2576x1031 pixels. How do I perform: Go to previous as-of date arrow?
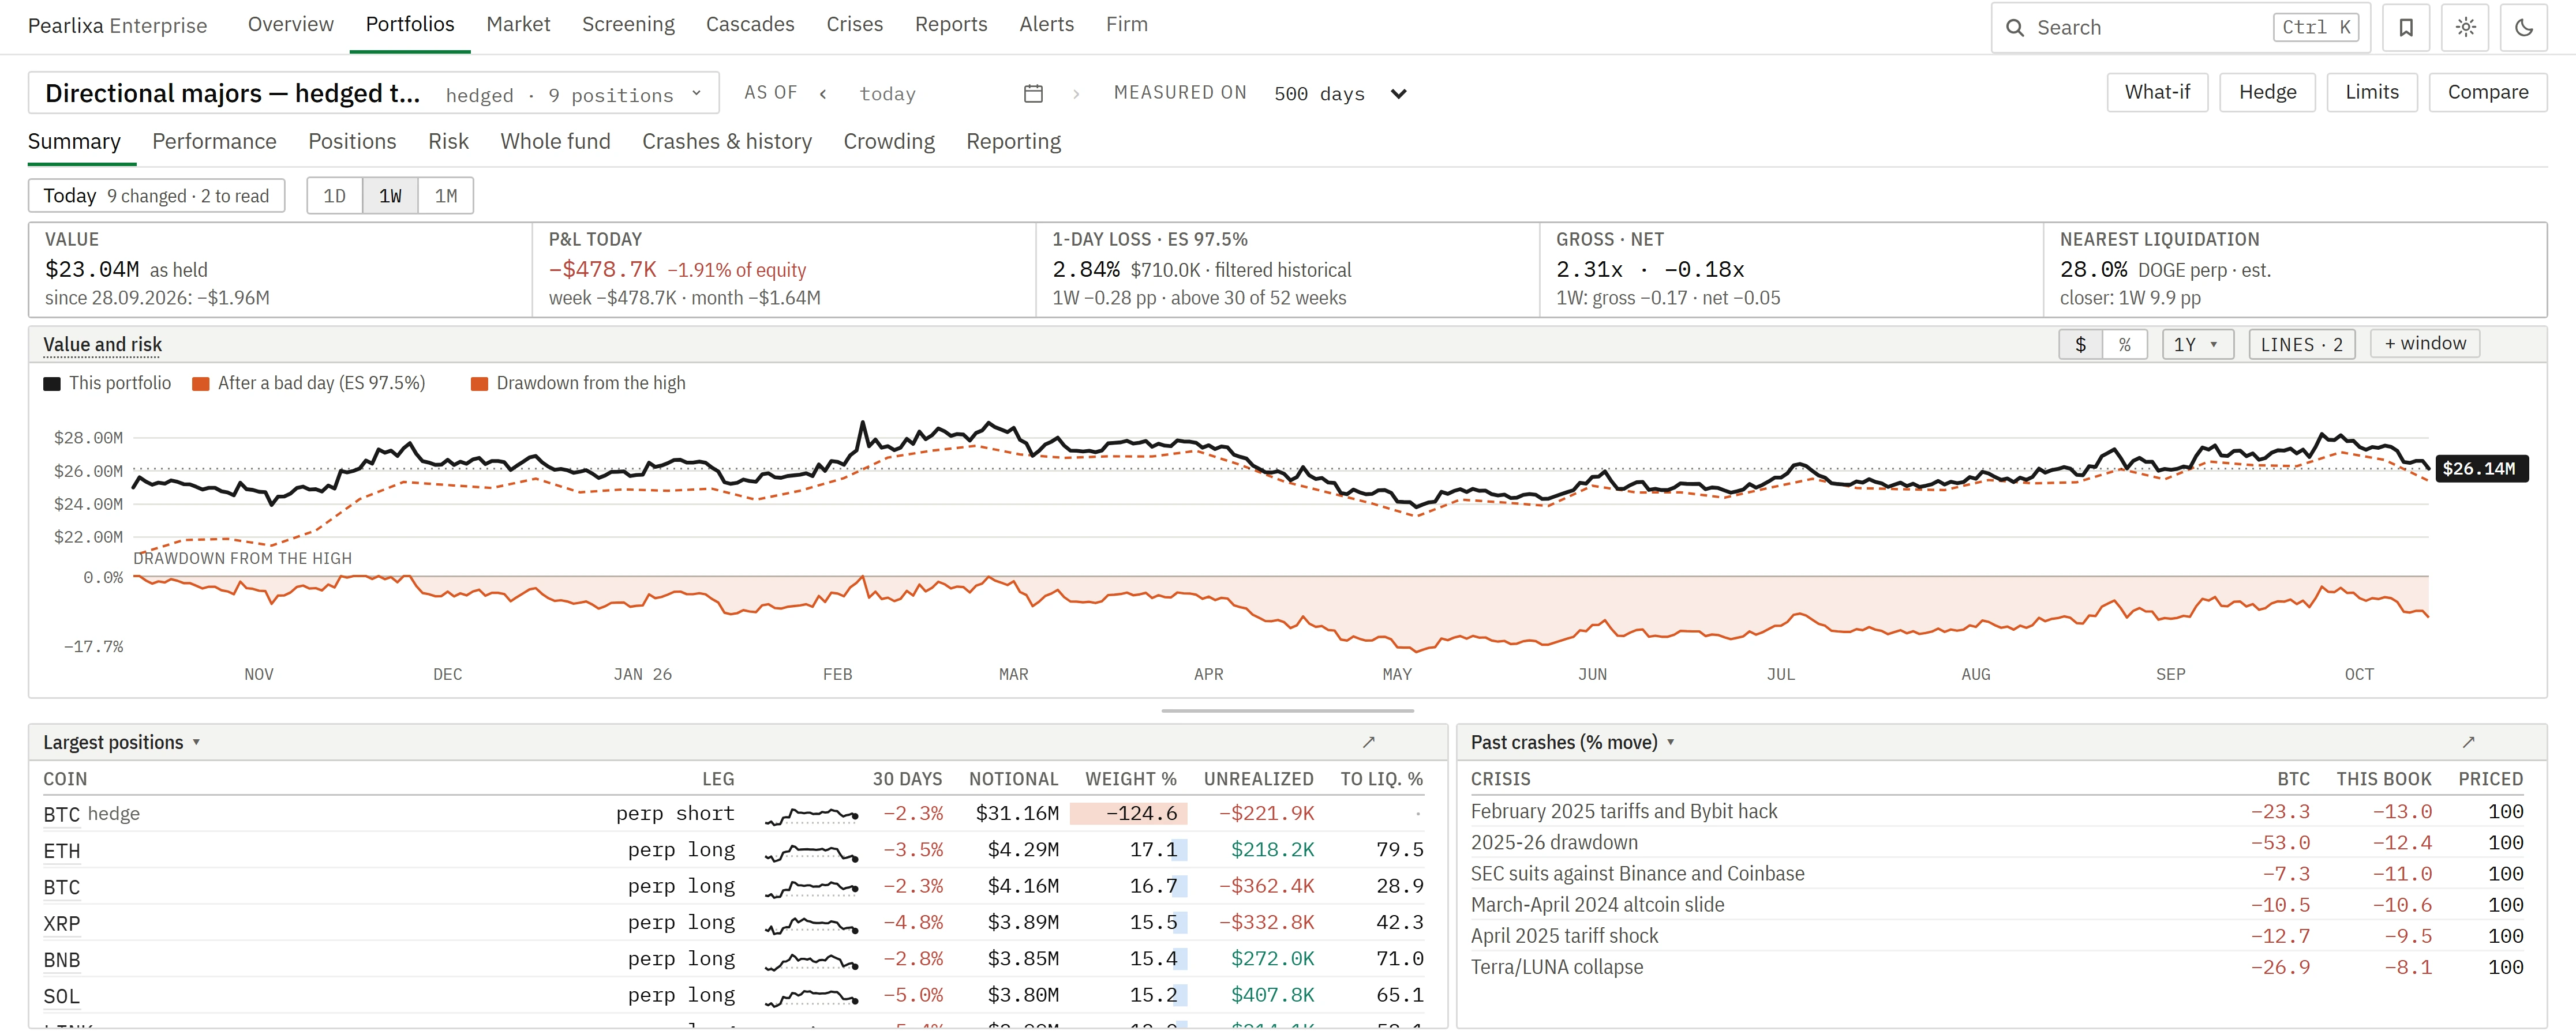[x=823, y=94]
